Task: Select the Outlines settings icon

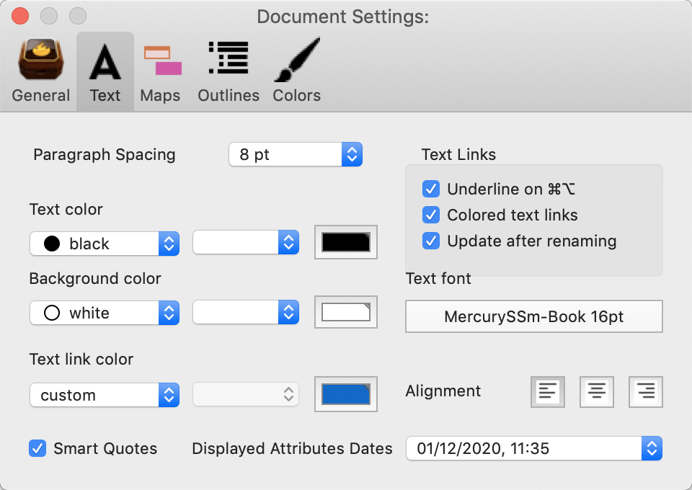Action: tap(228, 71)
